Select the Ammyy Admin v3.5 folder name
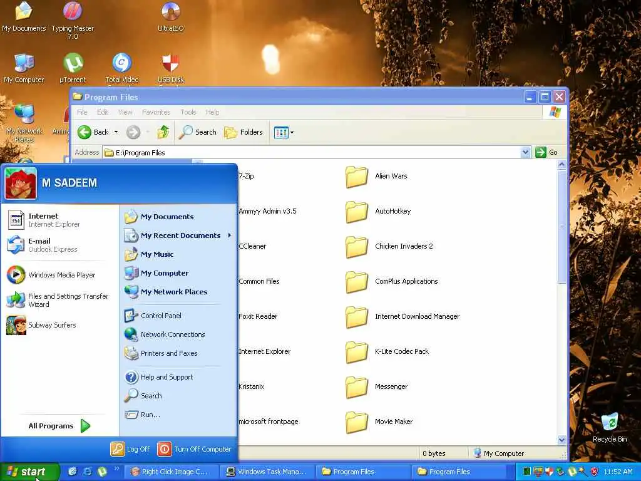Viewport: 641px width, 481px height. point(267,211)
